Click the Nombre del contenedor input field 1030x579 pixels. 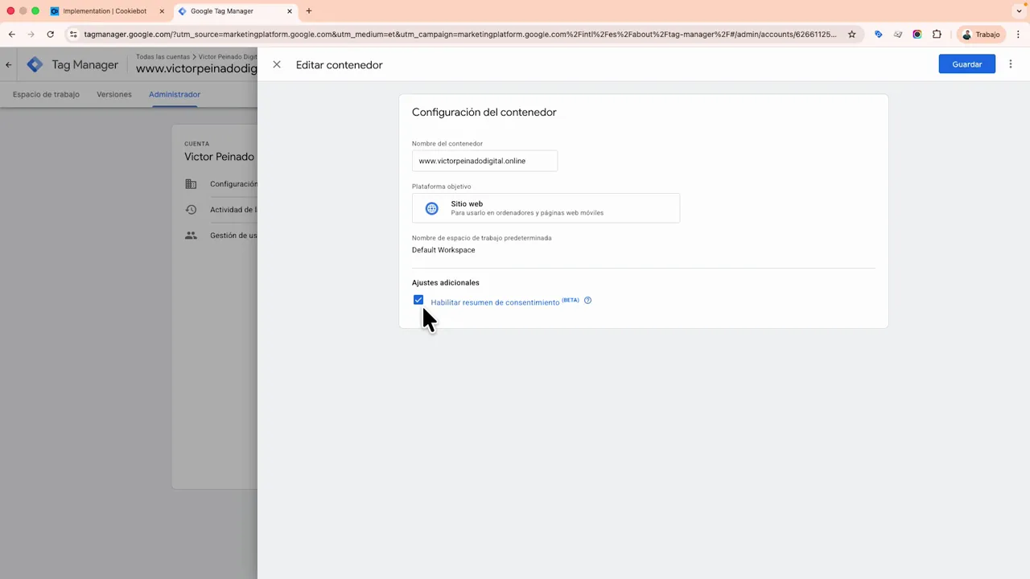(484, 161)
